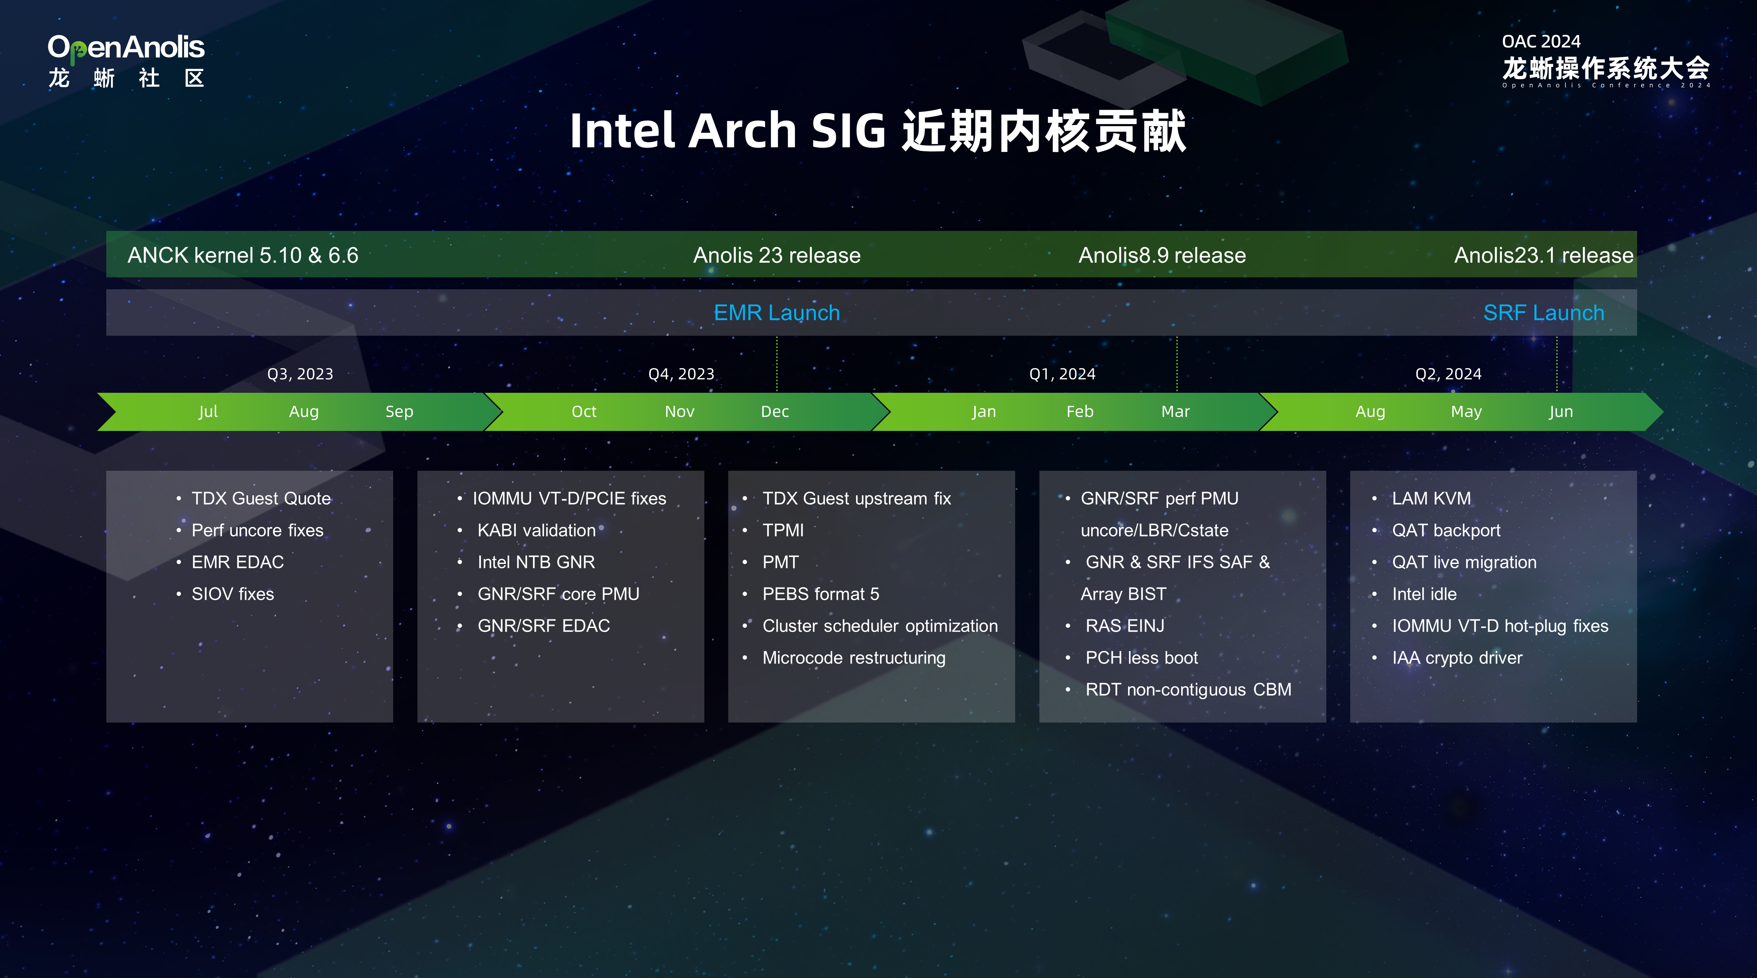Click 'Dec' on the timeline arrow

tap(775, 412)
